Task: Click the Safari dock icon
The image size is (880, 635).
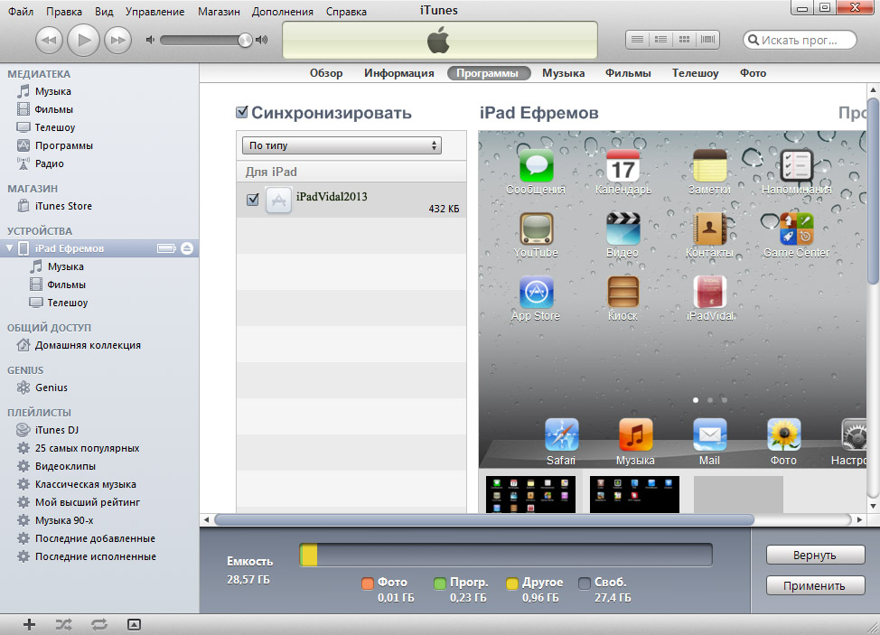Action: coord(562,434)
